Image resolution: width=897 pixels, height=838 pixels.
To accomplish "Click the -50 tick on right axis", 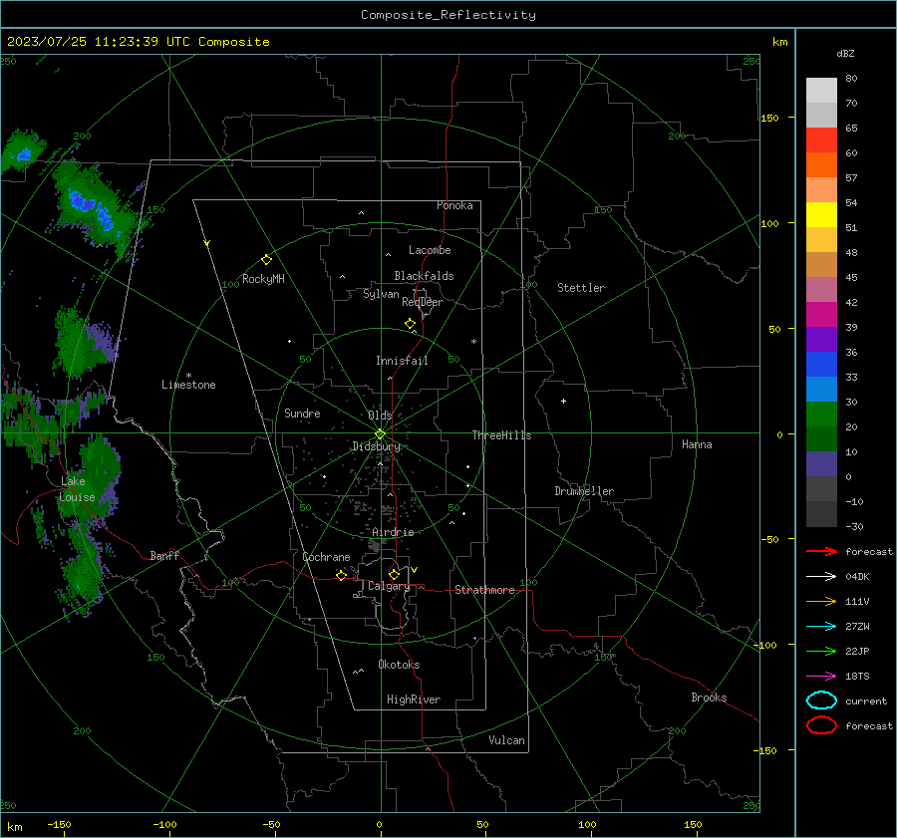I will coord(771,539).
